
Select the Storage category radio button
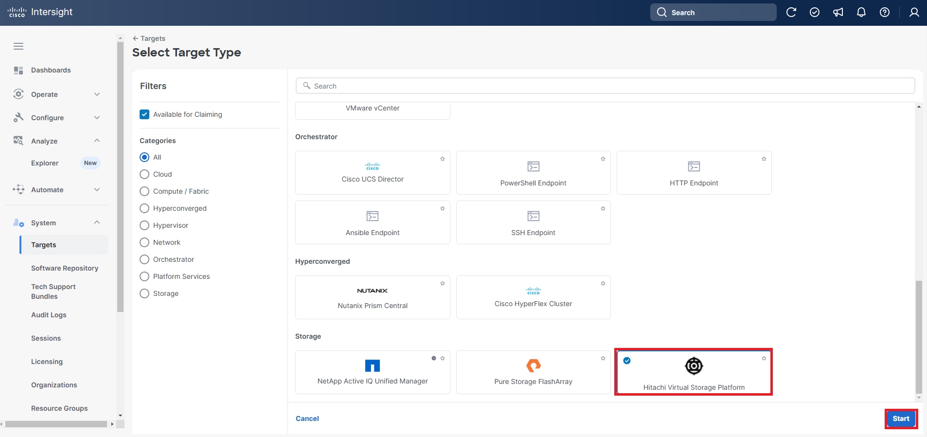[144, 293]
